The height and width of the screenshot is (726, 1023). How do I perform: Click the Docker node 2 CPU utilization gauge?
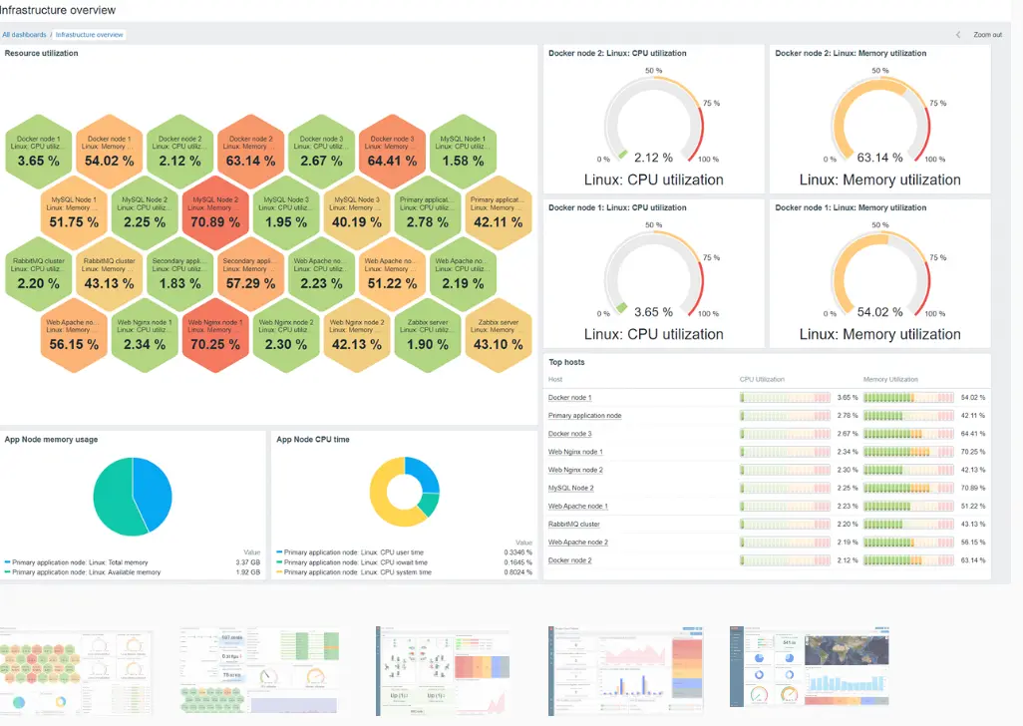click(x=653, y=125)
